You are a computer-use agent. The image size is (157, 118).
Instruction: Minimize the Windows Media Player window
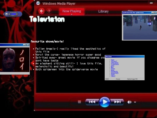[x=151, y=3]
